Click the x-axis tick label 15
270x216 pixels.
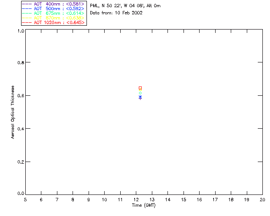184,200
